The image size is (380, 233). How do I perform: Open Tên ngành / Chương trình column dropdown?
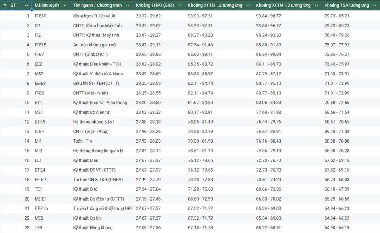point(128,5)
